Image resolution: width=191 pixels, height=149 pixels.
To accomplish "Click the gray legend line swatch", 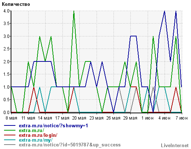I will pyautogui.click(x=10, y=145).
